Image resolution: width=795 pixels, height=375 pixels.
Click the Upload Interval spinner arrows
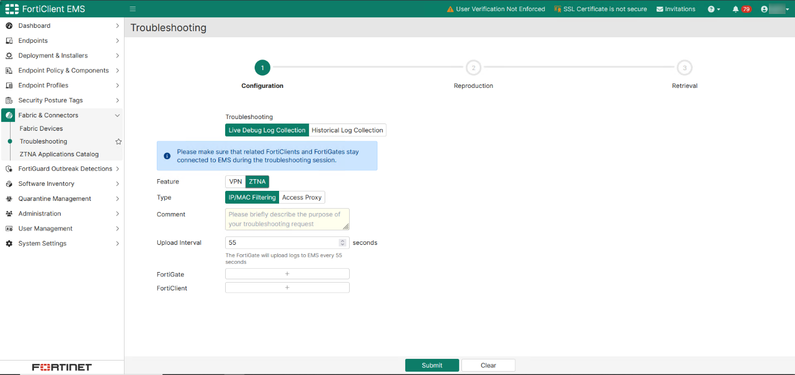click(x=343, y=243)
